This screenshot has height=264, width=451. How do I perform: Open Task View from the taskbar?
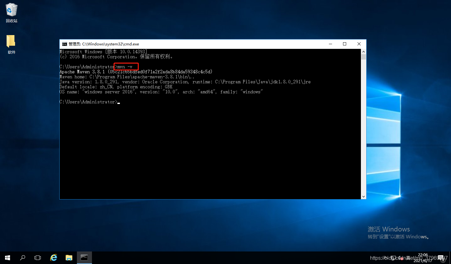[x=38, y=258]
